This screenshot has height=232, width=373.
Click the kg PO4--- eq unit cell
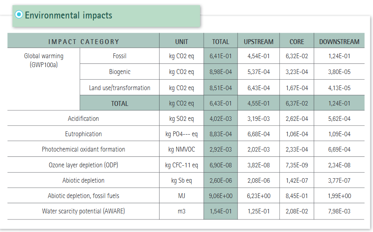click(x=181, y=134)
